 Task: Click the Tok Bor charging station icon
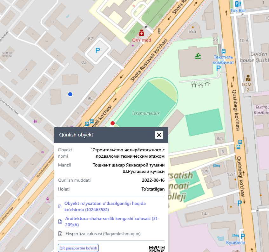tap(238, 4)
